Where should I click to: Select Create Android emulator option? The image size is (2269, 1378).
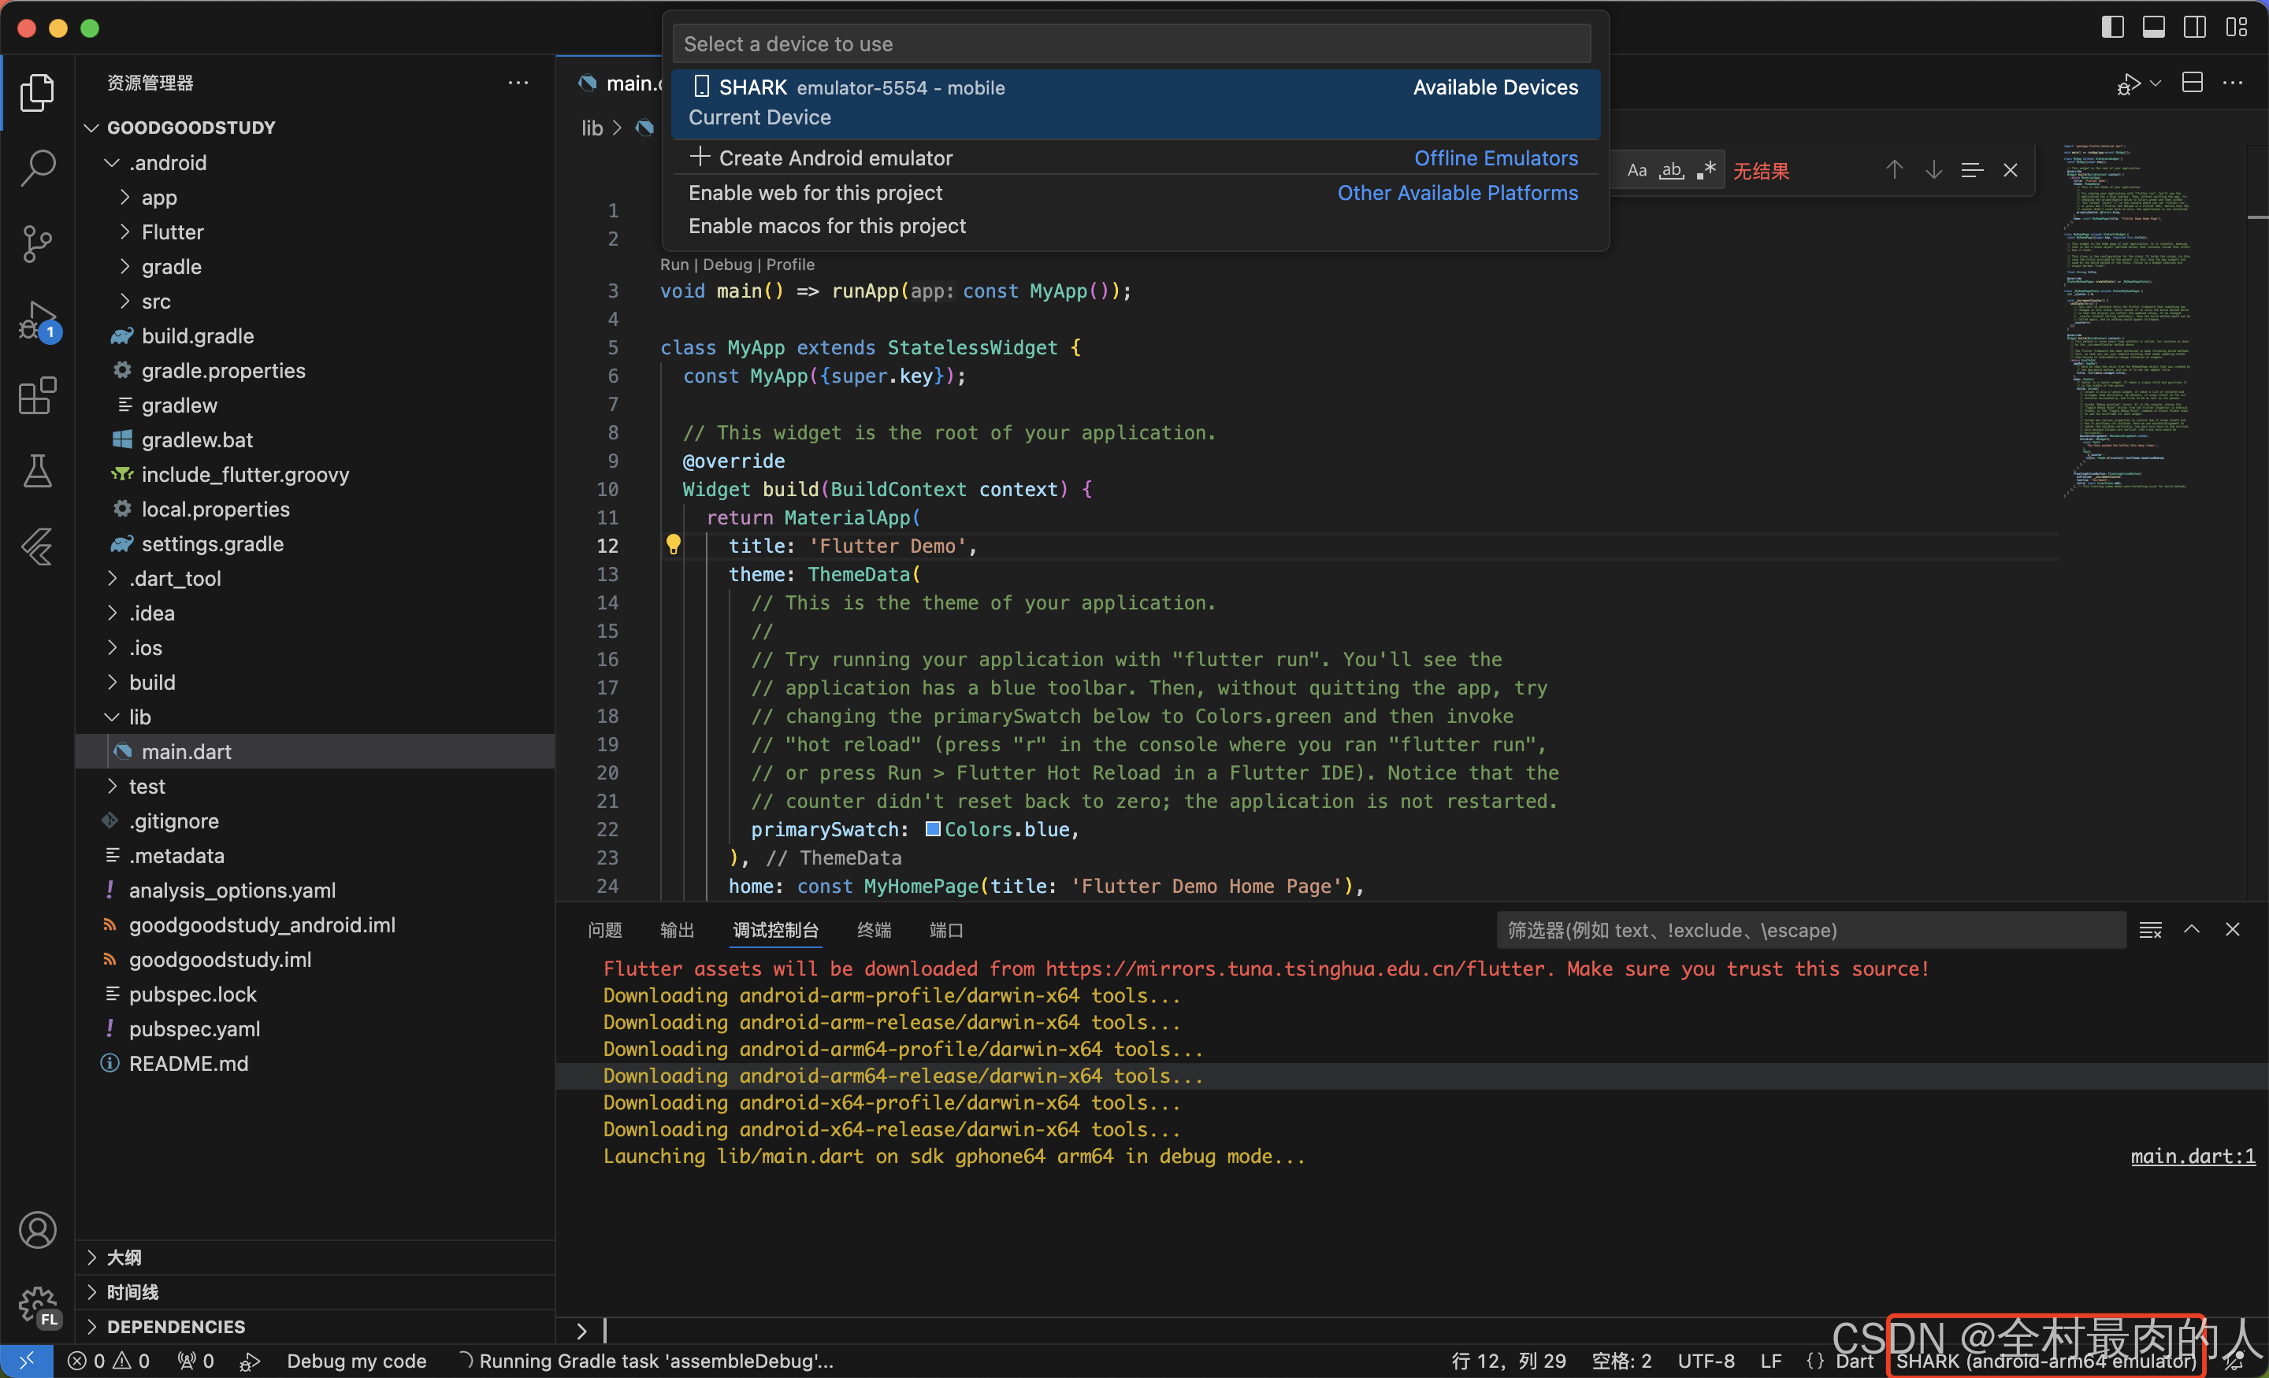[x=835, y=158]
